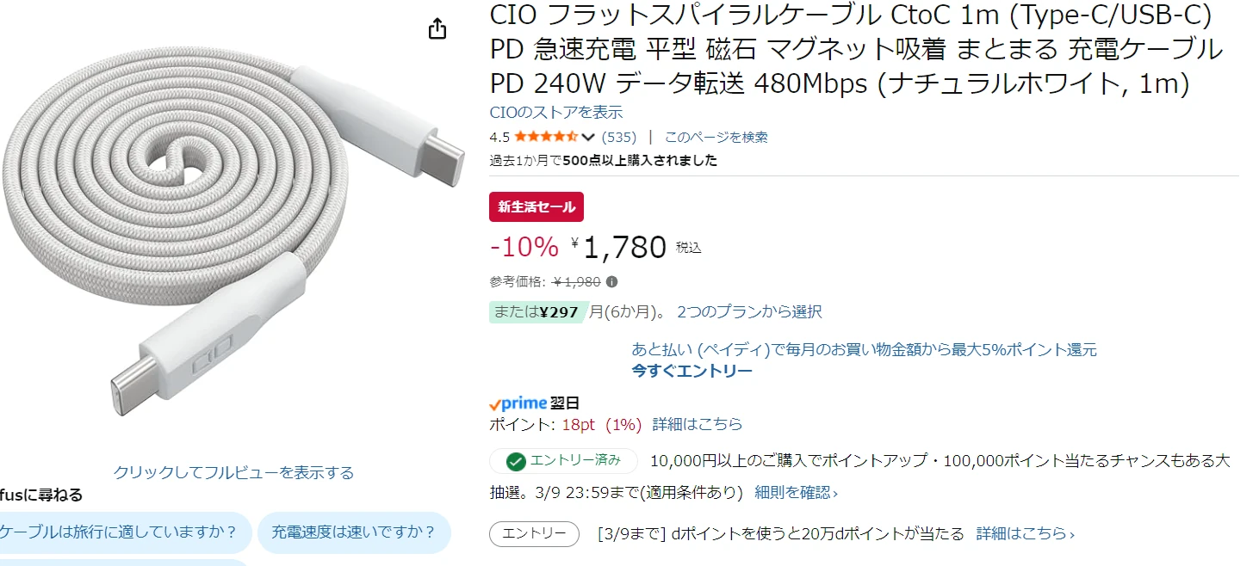
Task: Click the star rating icons
Action: tap(546, 137)
